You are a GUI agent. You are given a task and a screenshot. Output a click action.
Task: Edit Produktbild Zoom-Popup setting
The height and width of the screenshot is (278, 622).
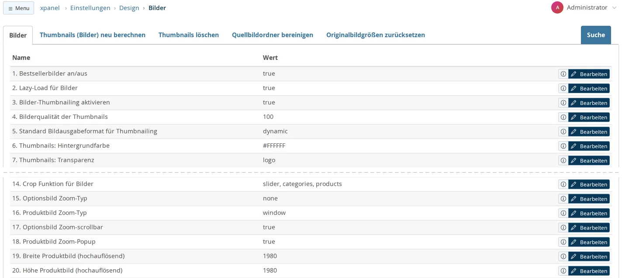click(x=589, y=242)
